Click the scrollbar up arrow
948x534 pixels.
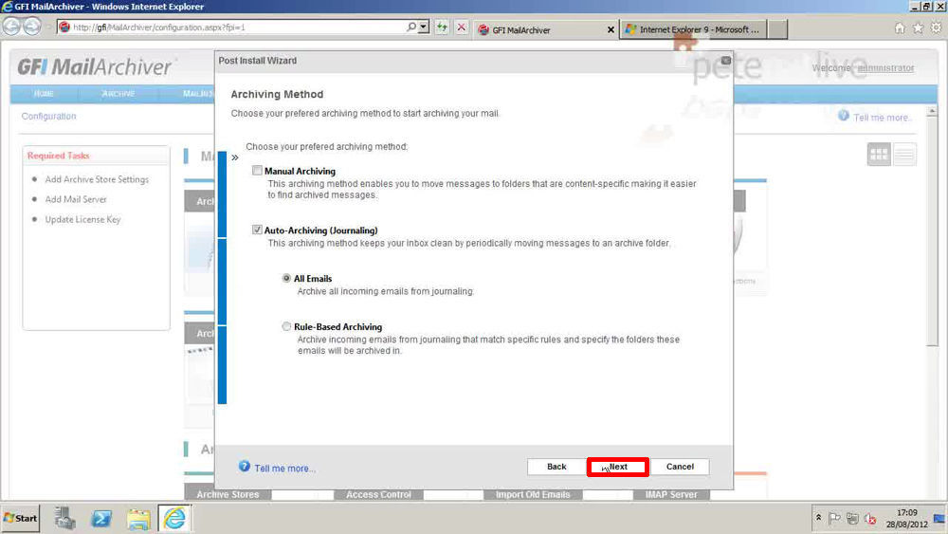pyautogui.click(x=932, y=112)
